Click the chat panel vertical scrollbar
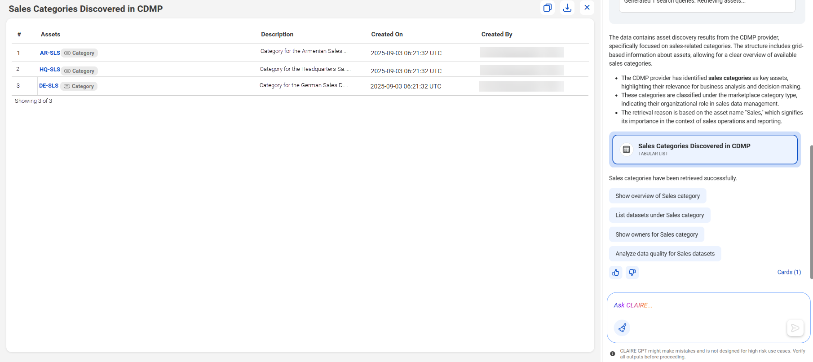This screenshot has width=813, height=362. click(x=811, y=212)
